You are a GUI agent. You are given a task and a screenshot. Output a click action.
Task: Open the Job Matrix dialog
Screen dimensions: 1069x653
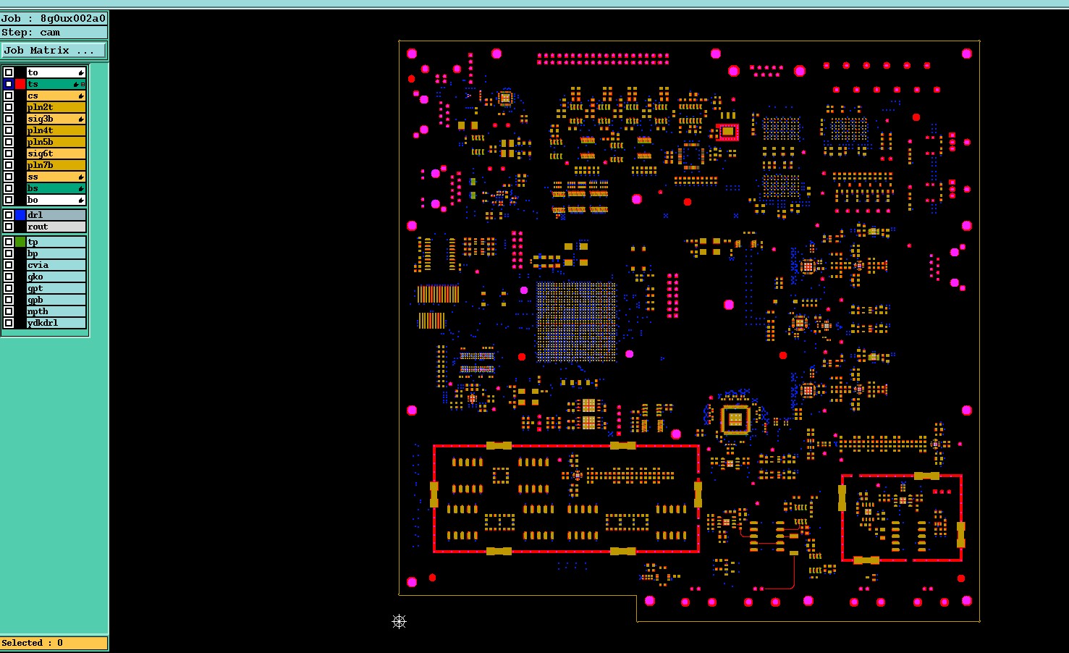click(54, 51)
